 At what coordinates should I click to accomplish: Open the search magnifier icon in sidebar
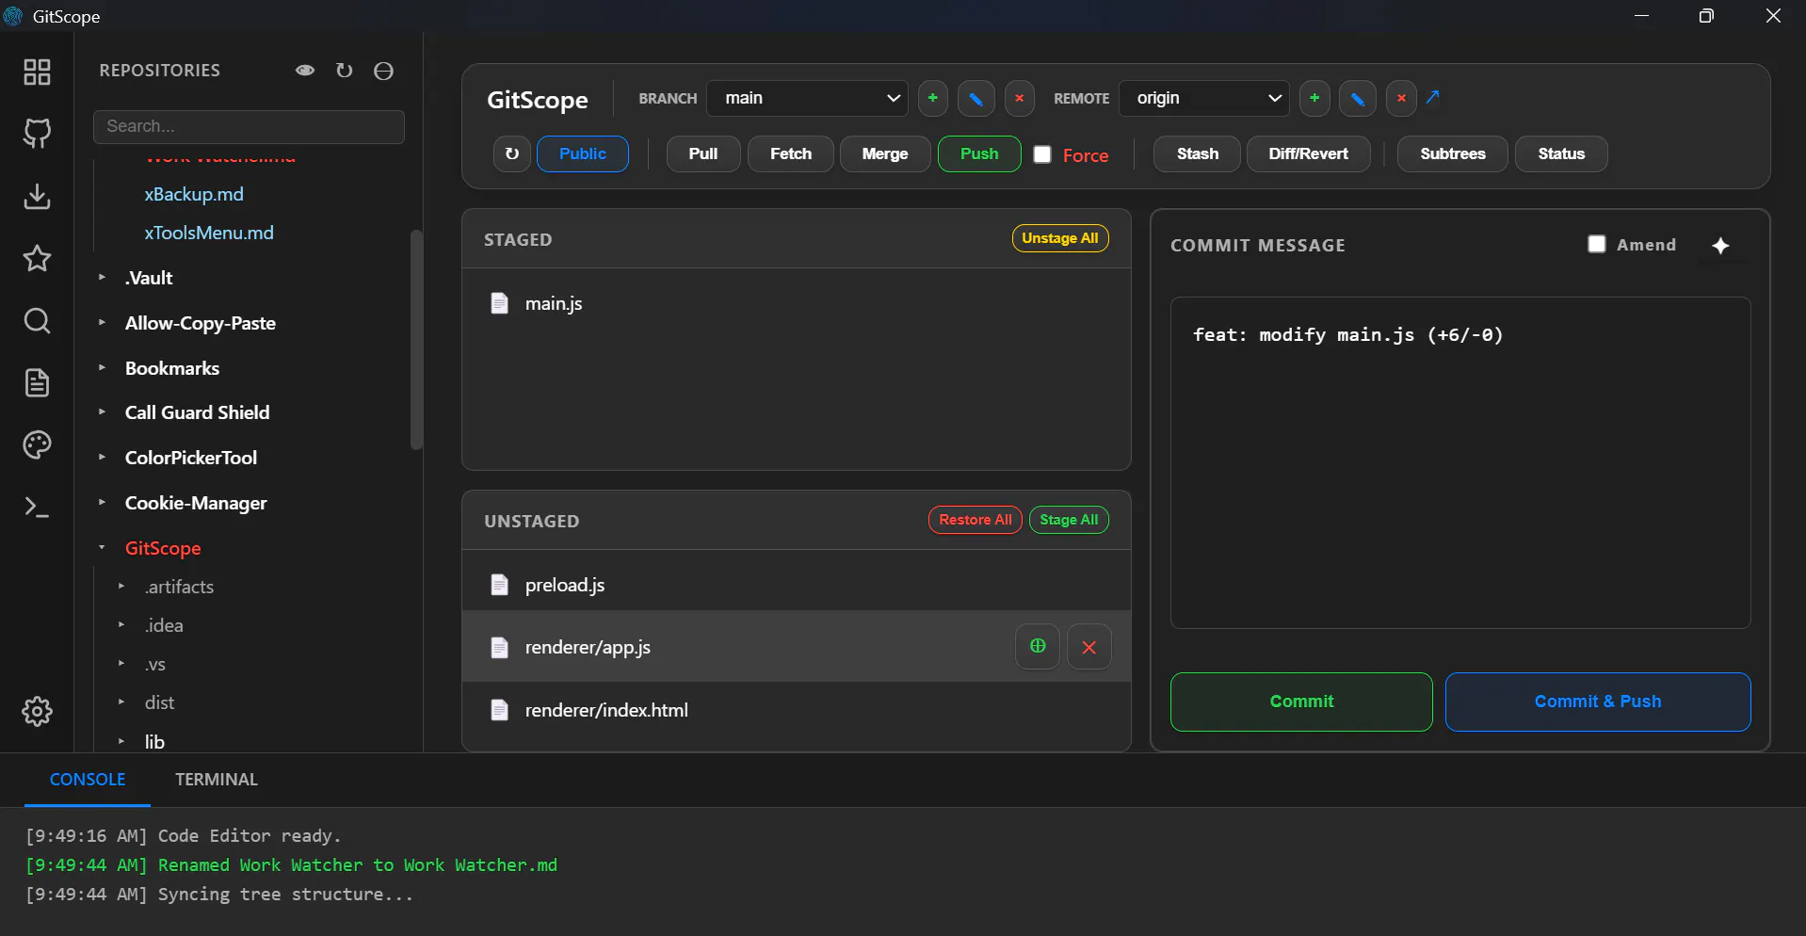point(37,321)
